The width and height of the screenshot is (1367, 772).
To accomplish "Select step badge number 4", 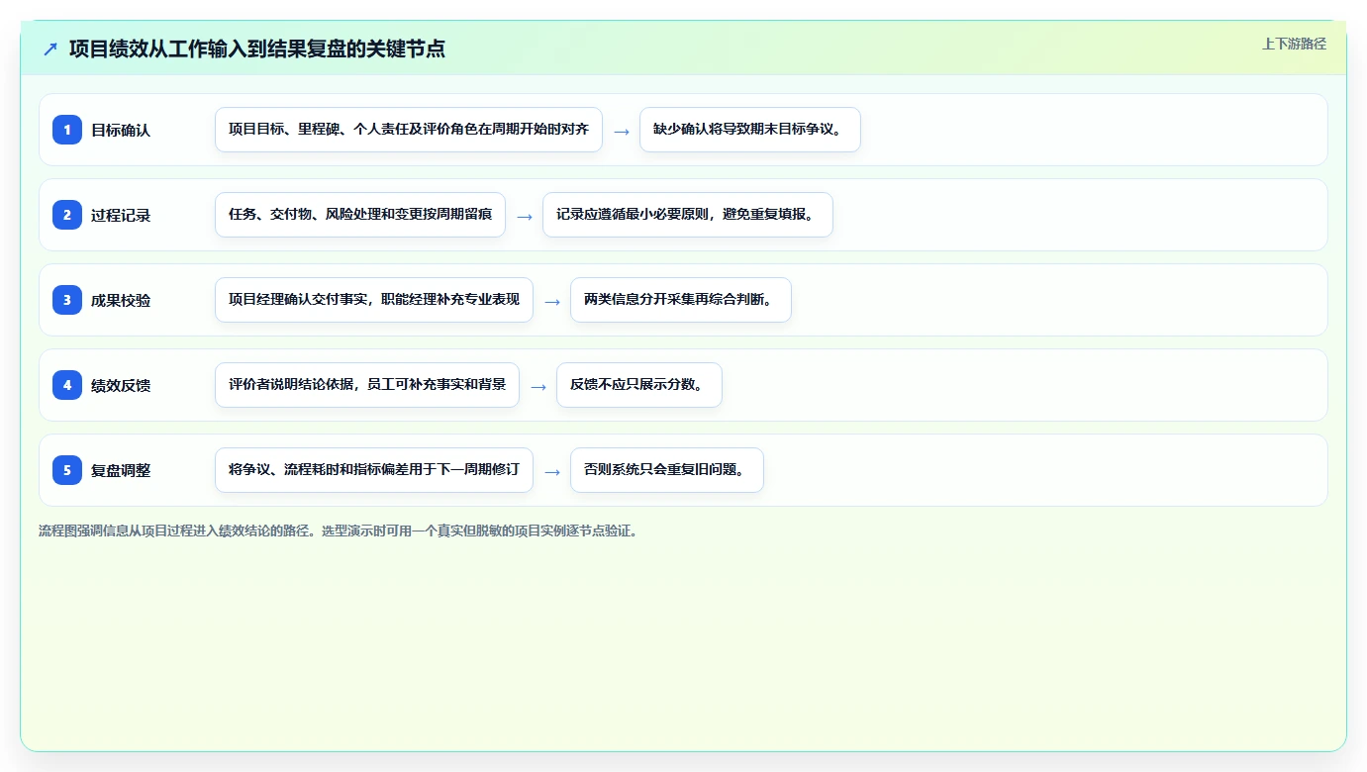I will click(67, 385).
